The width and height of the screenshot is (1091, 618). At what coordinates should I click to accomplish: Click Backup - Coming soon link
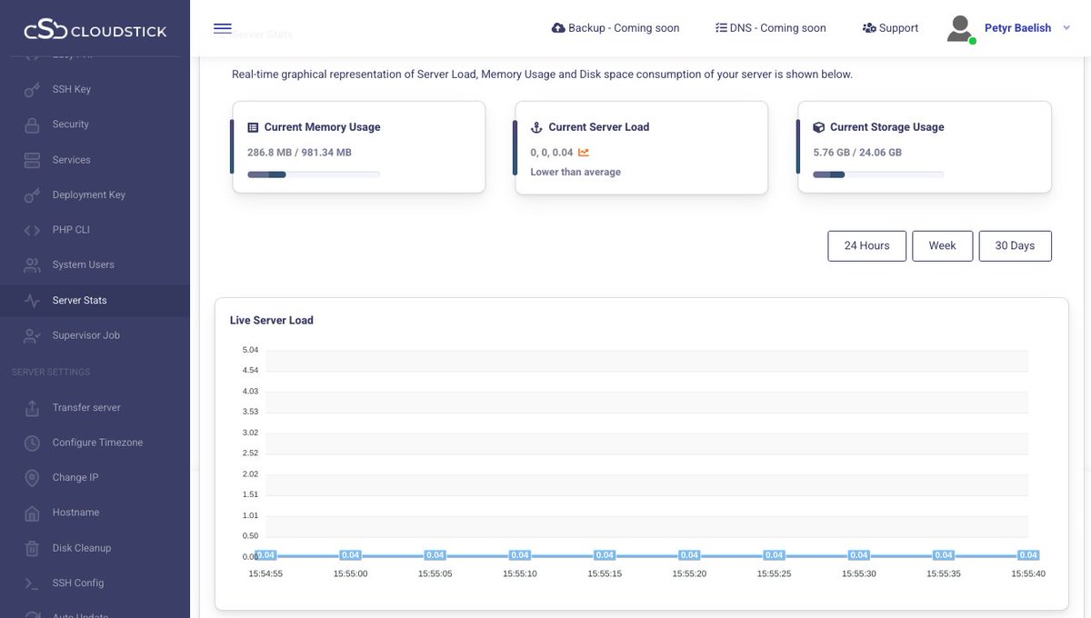(616, 28)
